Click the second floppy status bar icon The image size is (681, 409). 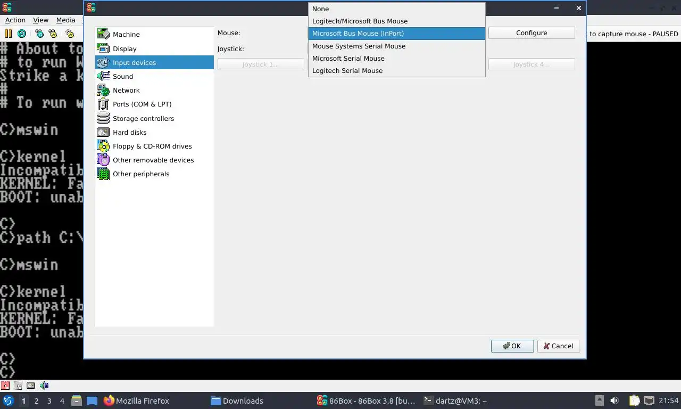coord(18,386)
